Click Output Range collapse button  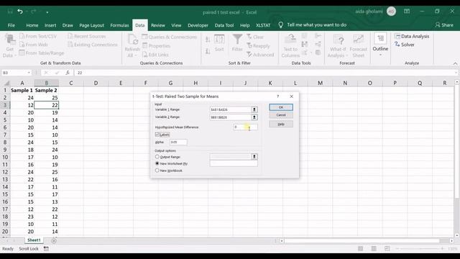254,157
